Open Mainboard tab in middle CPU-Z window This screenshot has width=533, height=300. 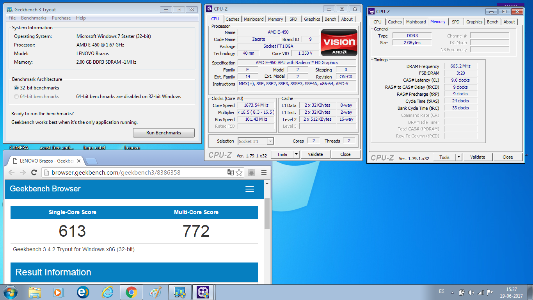point(254,19)
